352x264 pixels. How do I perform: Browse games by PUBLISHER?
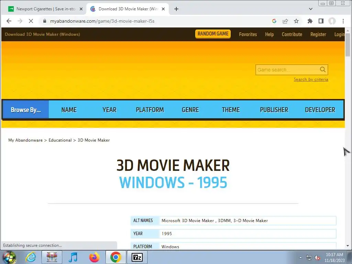coord(274,110)
